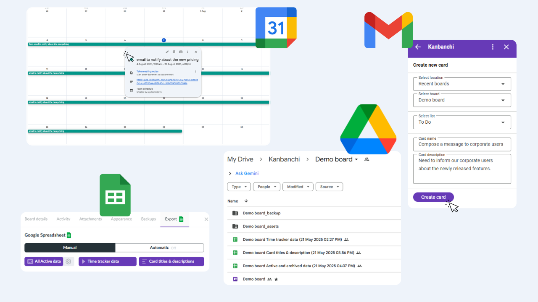The width and height of the screenshot is (538, 302).
Task: Expand the Select list dropdown showing To Do
Action: (x=462, y=122)
